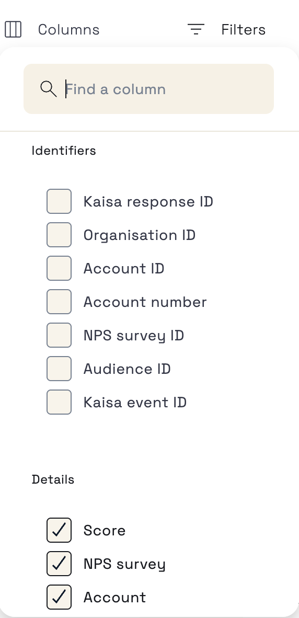Screen dimensions: 299x618
Task: Show the Account number column
Action: coord(59,302)
